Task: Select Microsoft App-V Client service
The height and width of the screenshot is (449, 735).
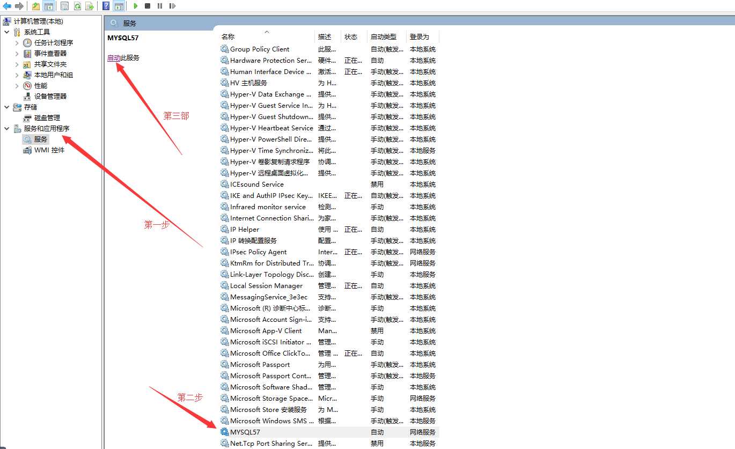Action: click(329, 330)
